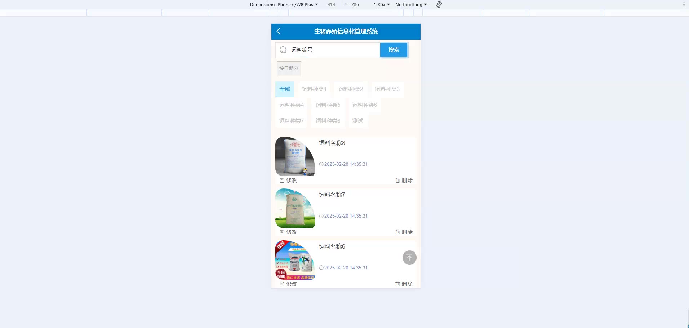This screenshot has height=328, width=689.
Task: Select the 饲料种类4 tab
Action: [292, 105]
